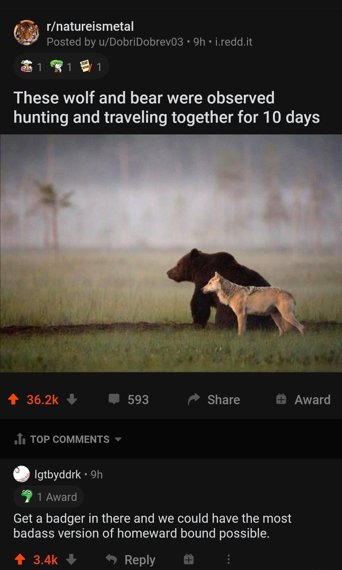The height and width of the screenshot is (570, 342).
Task: Open the comment's three-dot overflow menu
Action: tap(228, 559)
